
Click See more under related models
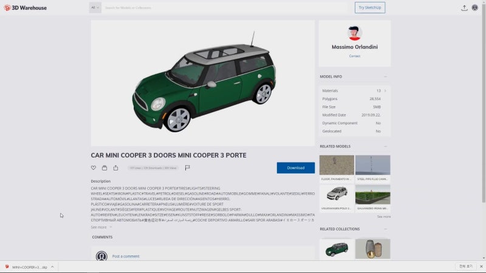click(384, 217)
